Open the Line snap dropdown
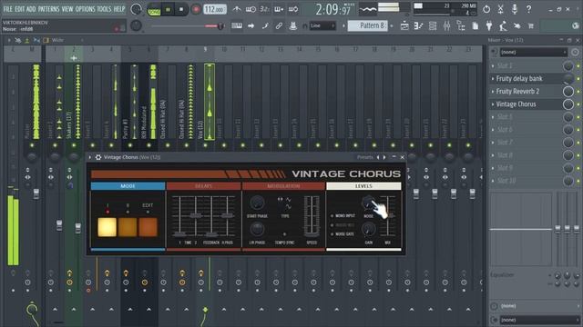The width and height of the screenshot is (583, 327). click(322, 25)
